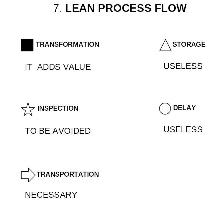The image size is (215, 203).
Task: Click the word AVOIDED under Inspection
Action: (x=72, y=131)
